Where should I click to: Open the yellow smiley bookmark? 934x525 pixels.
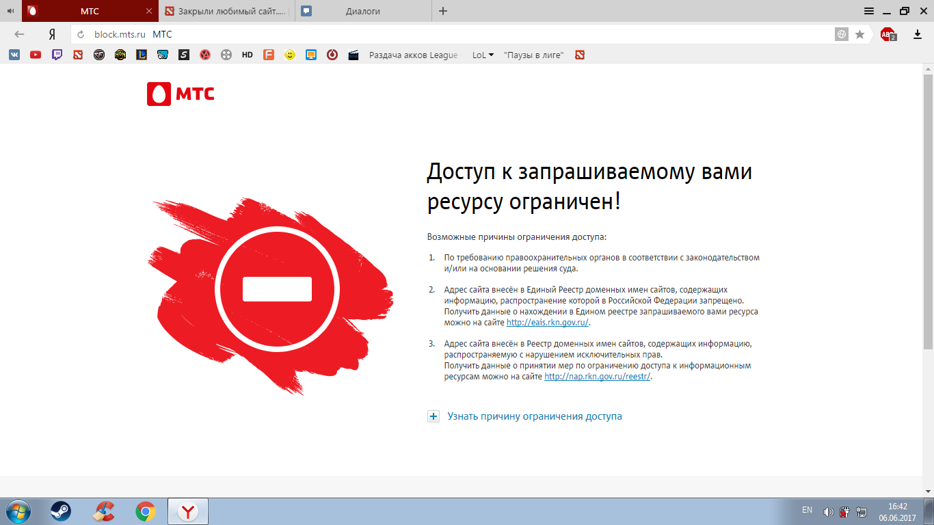(290, 55)
